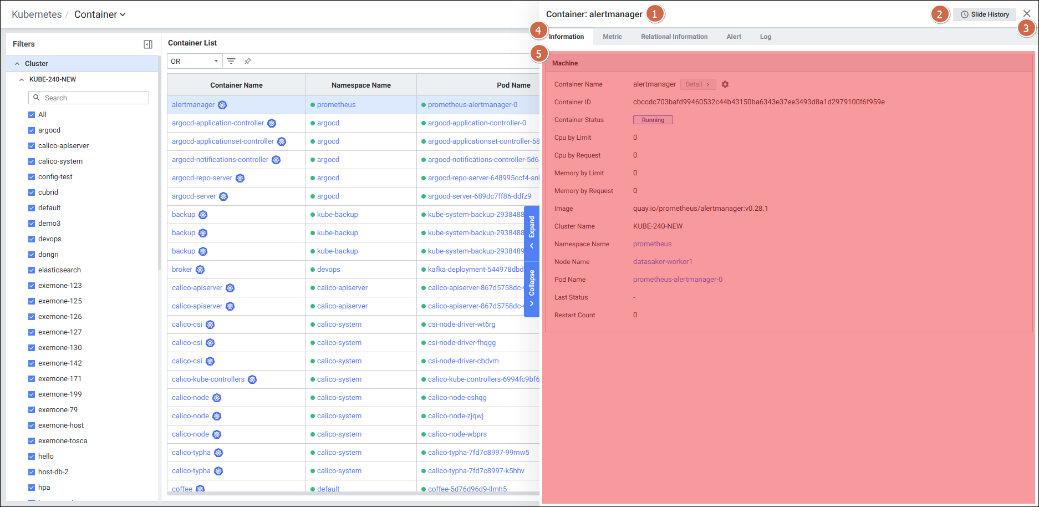This screenshot has width=1039, height=507.
Task: Toggle the All checkbox in filters
Action: point(32,115)
